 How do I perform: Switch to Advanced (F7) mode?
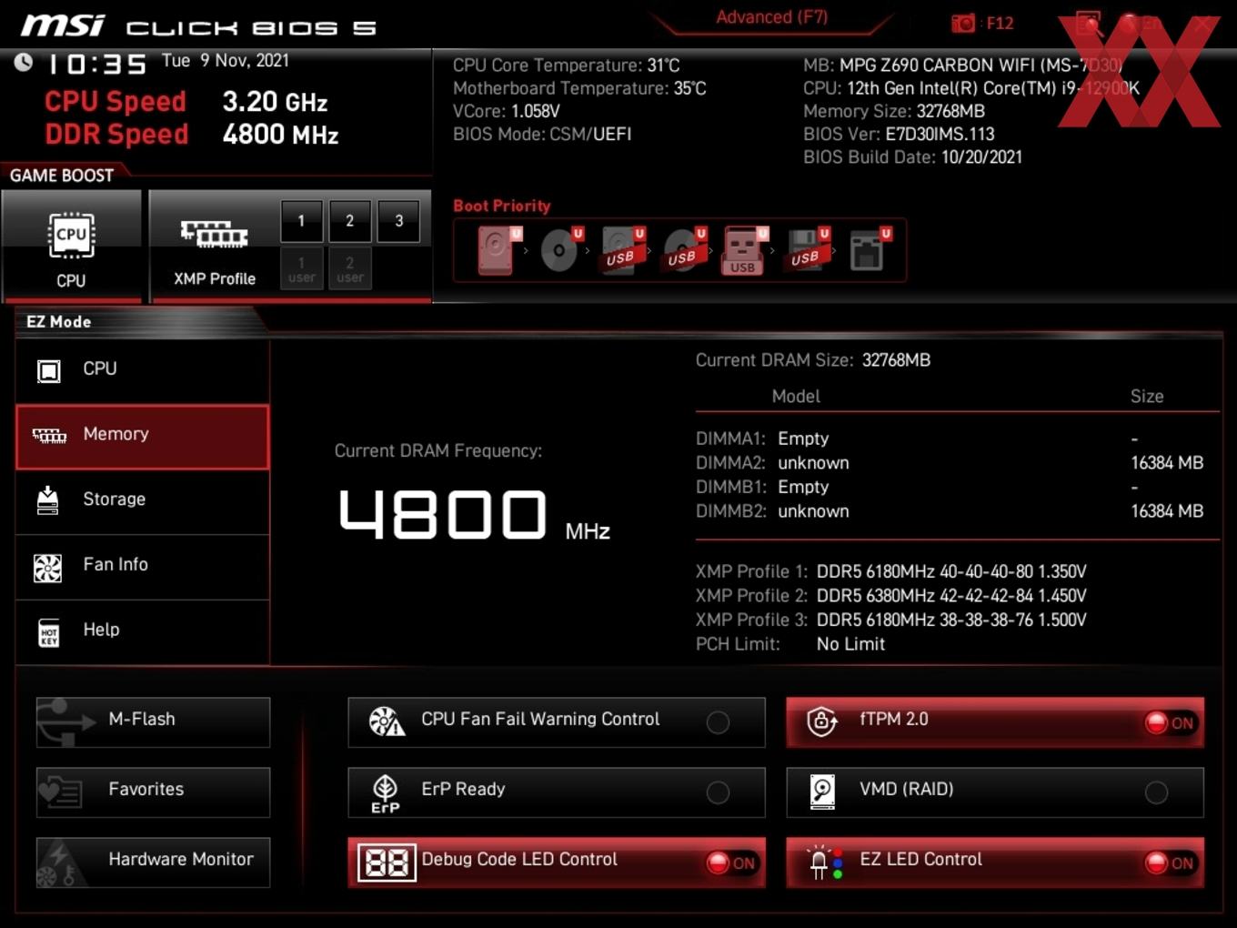tap(771, 17)
